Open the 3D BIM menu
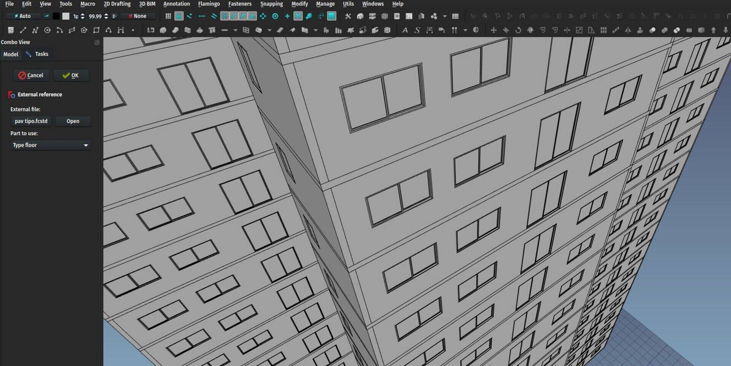This screenshot has width=731, height=366. [147, 4]
